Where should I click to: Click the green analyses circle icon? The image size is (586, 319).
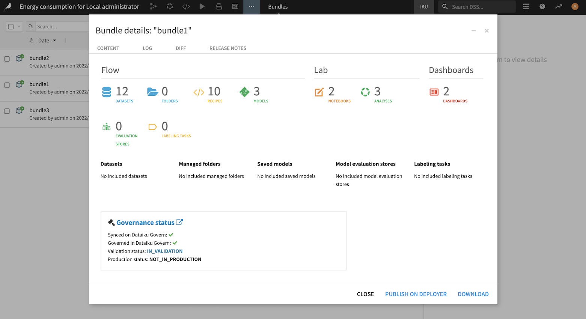[x=365, y=92]
